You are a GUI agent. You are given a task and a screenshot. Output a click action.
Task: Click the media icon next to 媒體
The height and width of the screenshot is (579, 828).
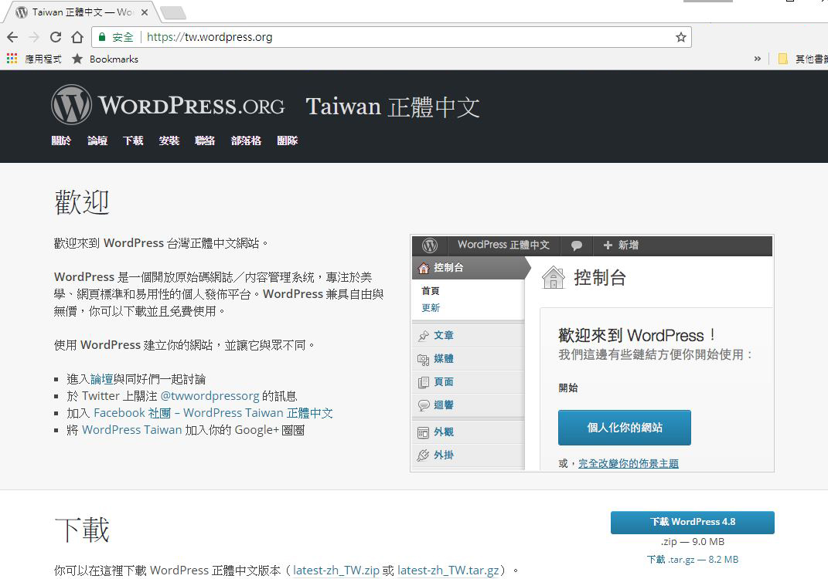pyautogui.click(x=423, y=359)
